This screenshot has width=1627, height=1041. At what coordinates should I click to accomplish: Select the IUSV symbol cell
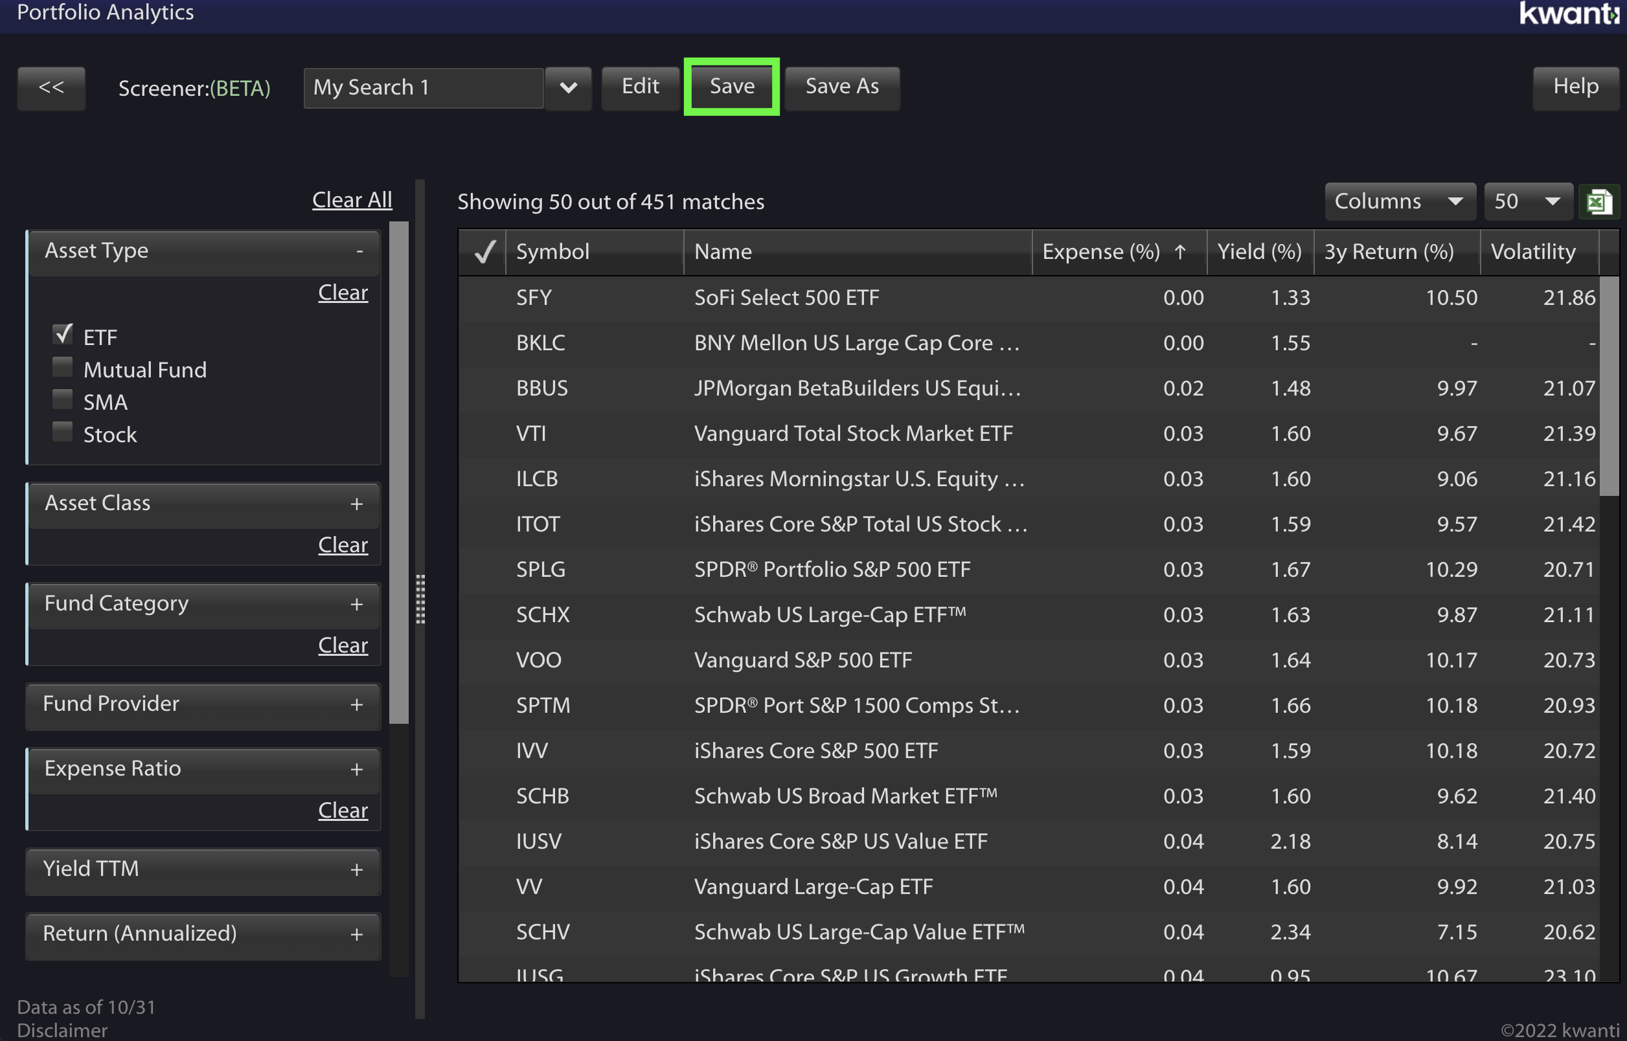539,841
